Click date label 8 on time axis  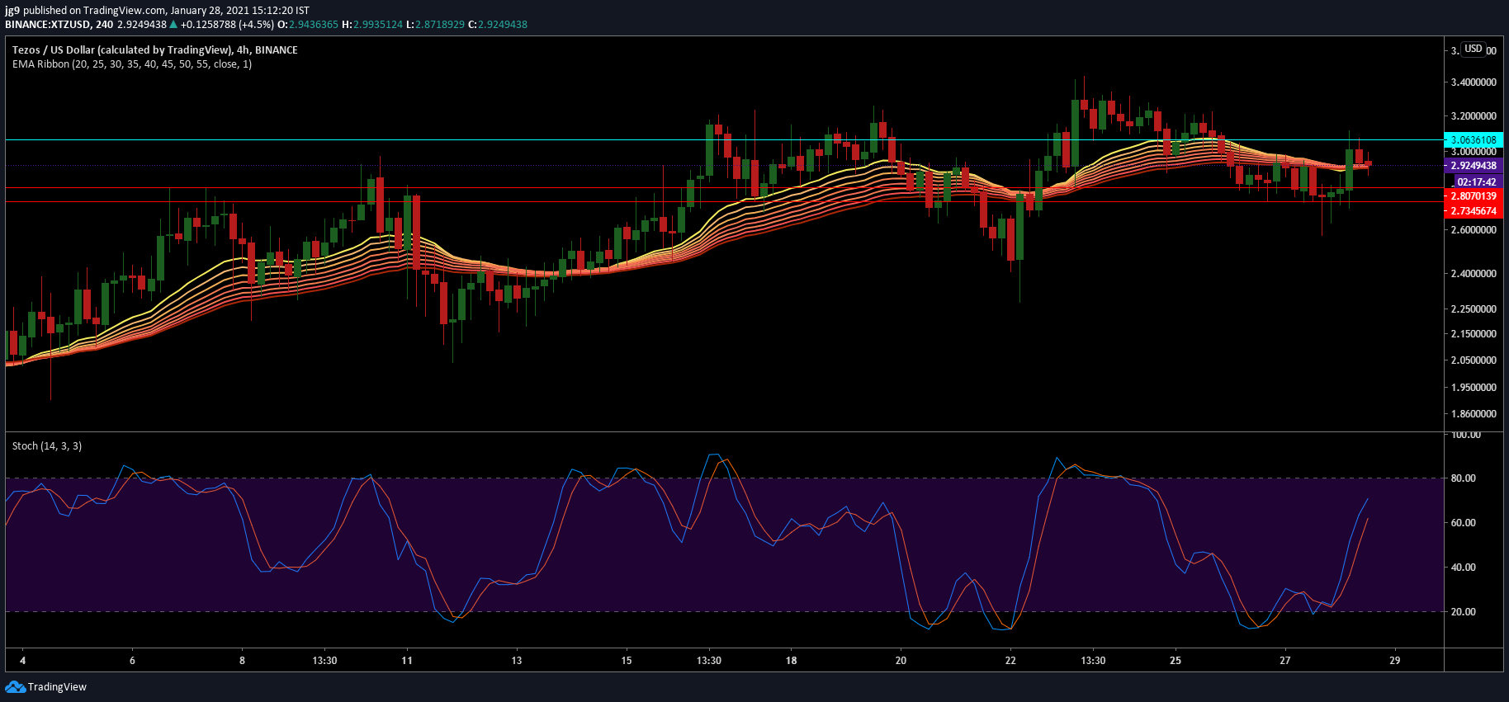coord(242,661)
